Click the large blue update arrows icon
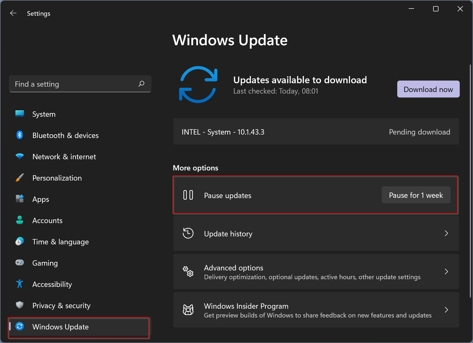Viewport: 473px width, 343px height. [198, 85]
